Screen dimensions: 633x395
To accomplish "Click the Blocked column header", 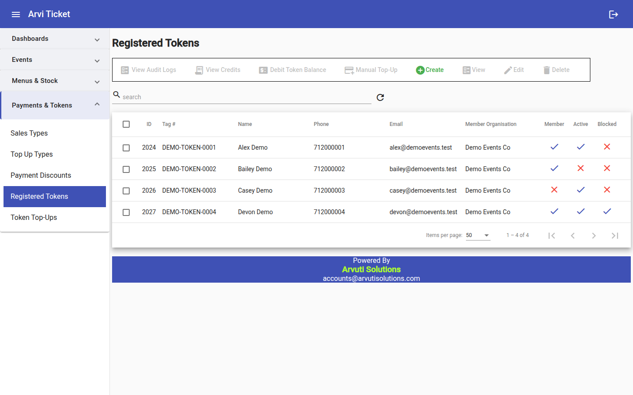I will pos(607,124).
